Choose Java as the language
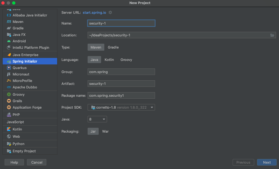The width and height of the screenshot is (279, 169). point(94,60)
